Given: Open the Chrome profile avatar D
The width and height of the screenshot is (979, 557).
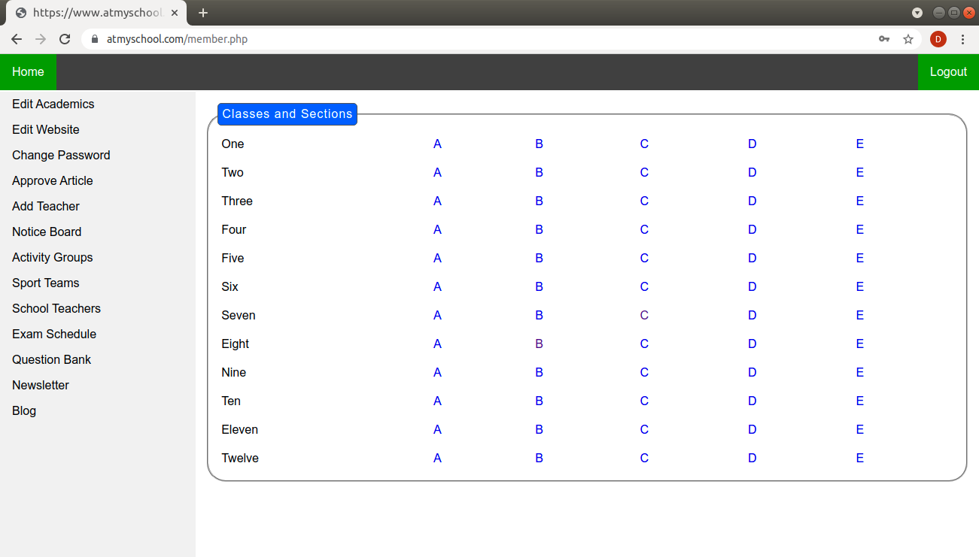Looking at the screenshot, I should [x=938, y=39].
